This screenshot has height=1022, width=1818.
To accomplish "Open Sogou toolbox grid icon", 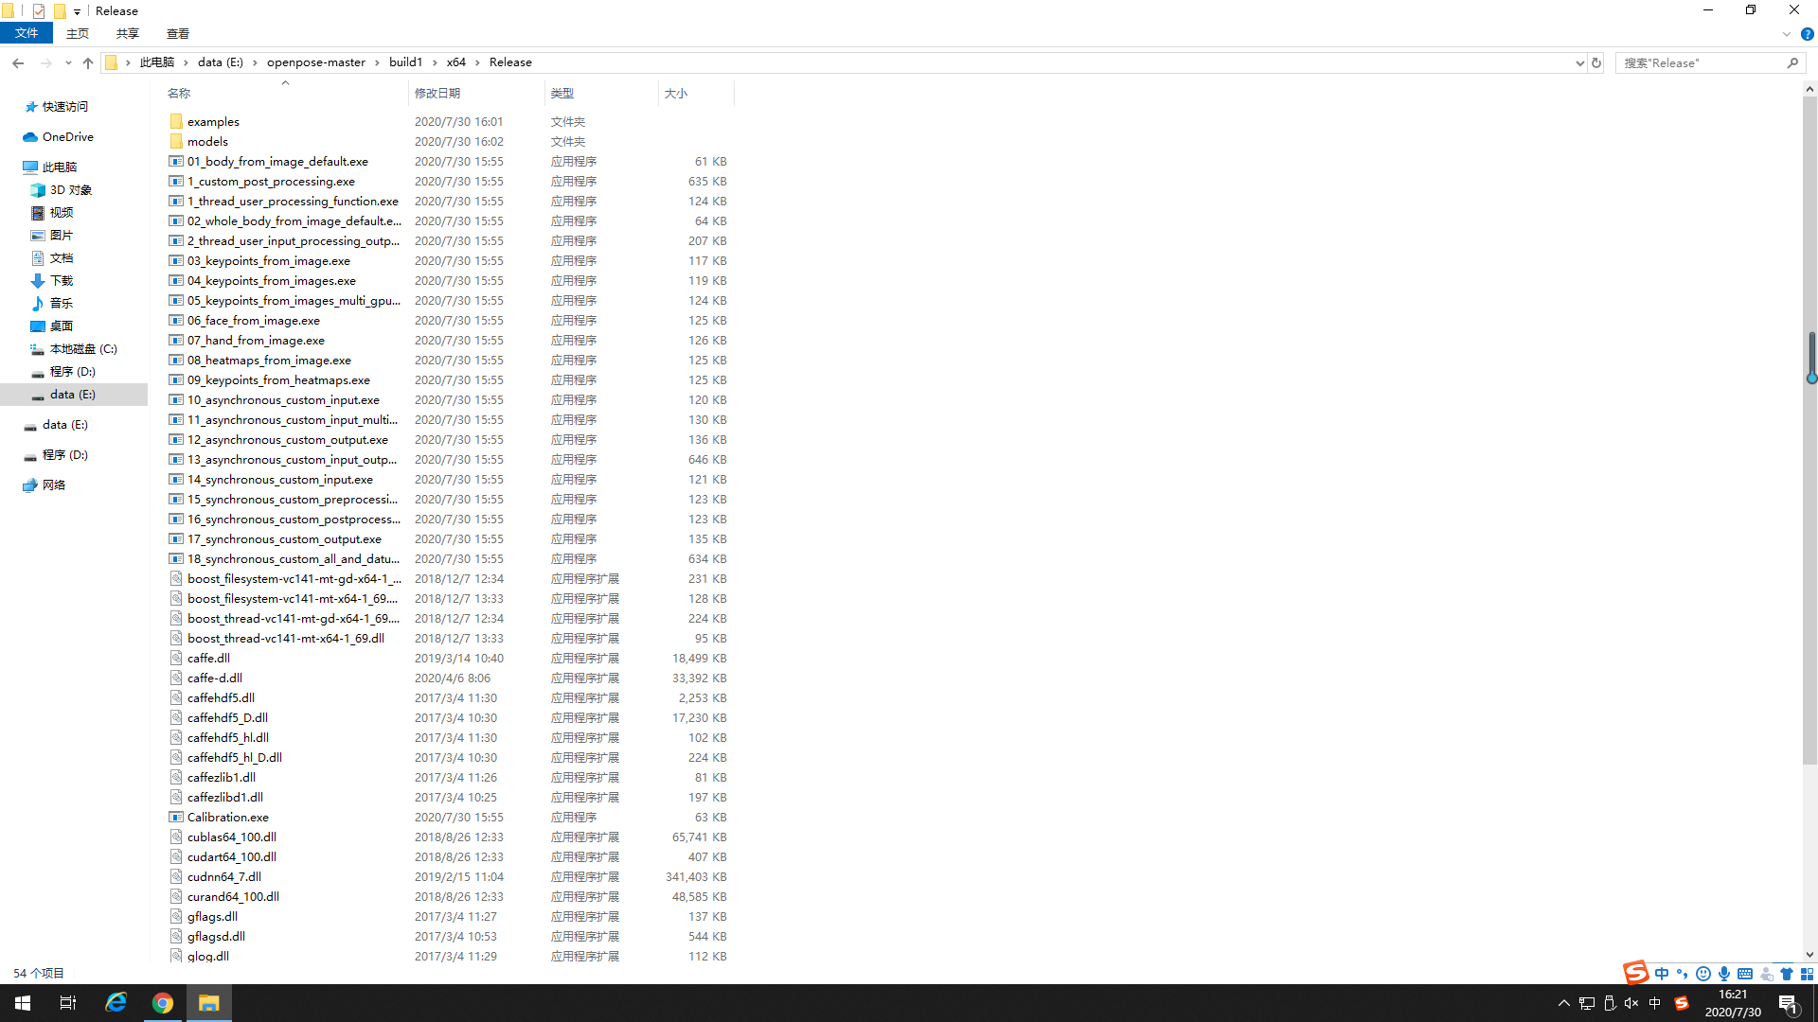I will pos(1809,973).
